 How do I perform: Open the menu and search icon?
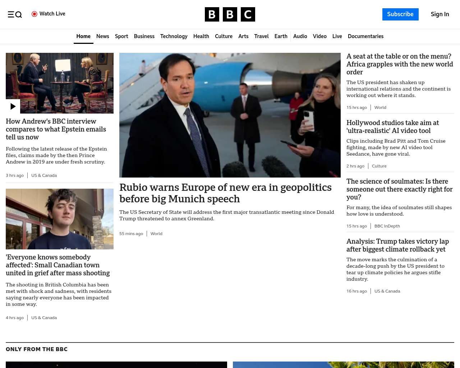(15, 14)
